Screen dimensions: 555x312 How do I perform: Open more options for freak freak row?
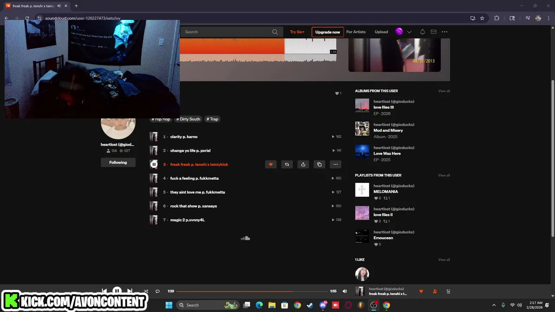point(336,164)
